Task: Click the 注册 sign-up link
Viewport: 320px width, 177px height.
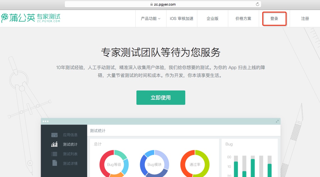Action: 305,19
